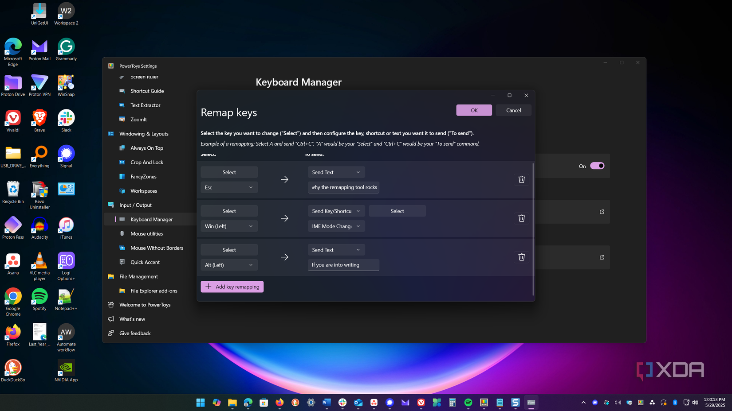Open the Win (Left) key dropdown

229,226
